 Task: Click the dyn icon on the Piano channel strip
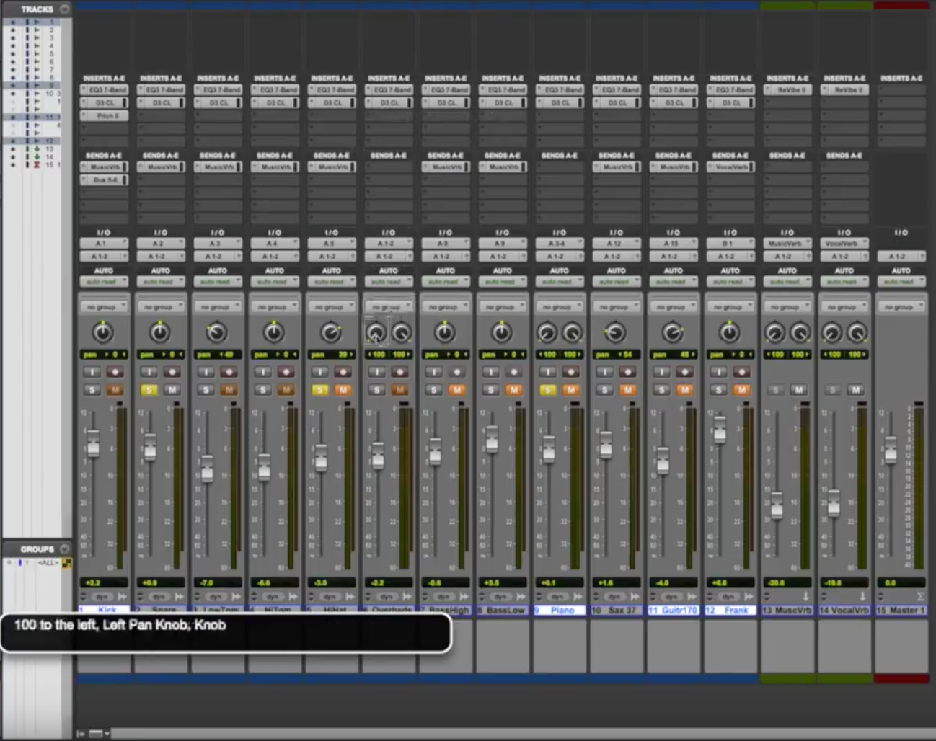coord(558,596)
